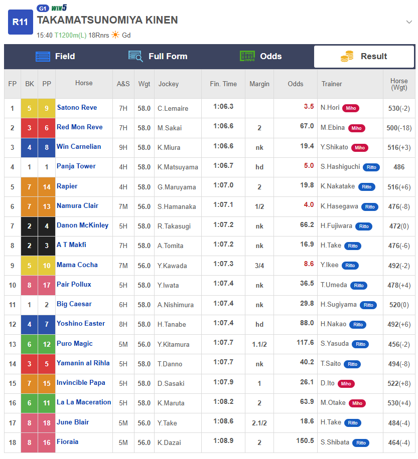Open horse Pair Pollux
Screen dimensions: 418x459
click(x=74, y=285)
